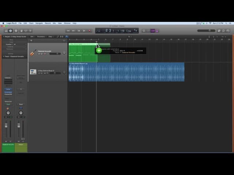
Task: Mute the Classical Acoustic track
Action: [x=39, y=54]
